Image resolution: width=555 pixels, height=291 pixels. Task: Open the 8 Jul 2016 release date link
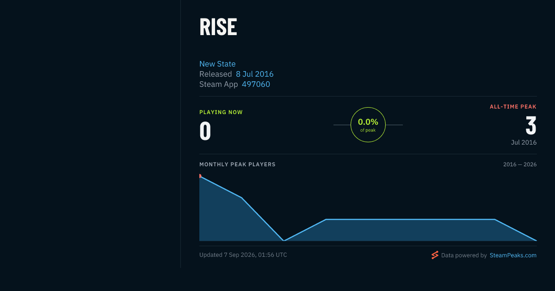point(255,74)
